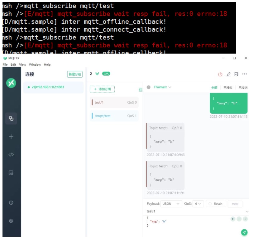
Task: Select the test/1 subscription
Action: pyautogui.click(x=114, y=102)
